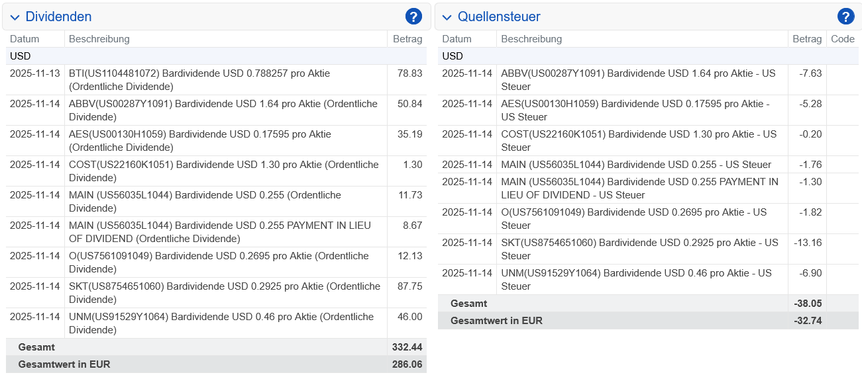Collapse the Dividenden section chevron
Image resolution: width=862 pixels, height=375 pixels.
(x=15, y=17)
